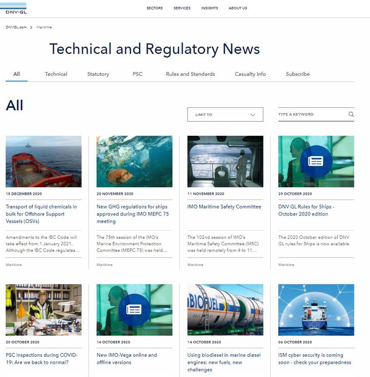Open the Sectors menu

[154, 8]
